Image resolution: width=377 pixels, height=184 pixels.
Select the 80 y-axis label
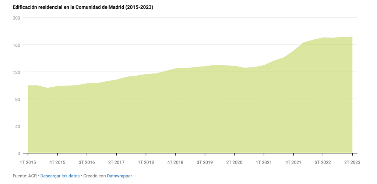[17, 99]
